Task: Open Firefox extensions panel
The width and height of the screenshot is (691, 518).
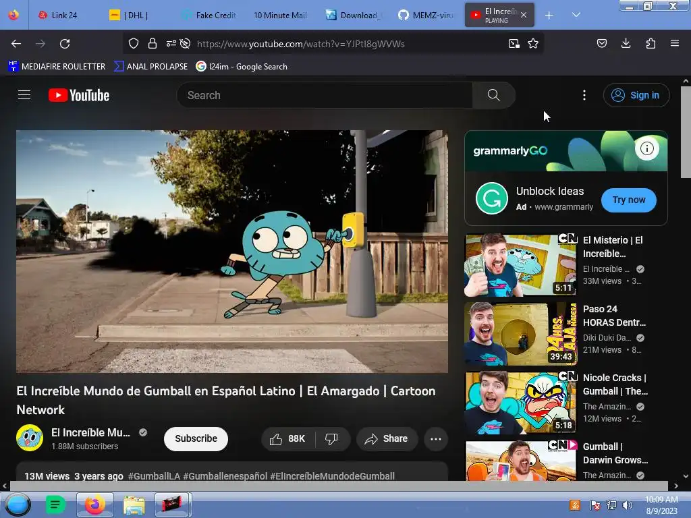Action: 651,43
